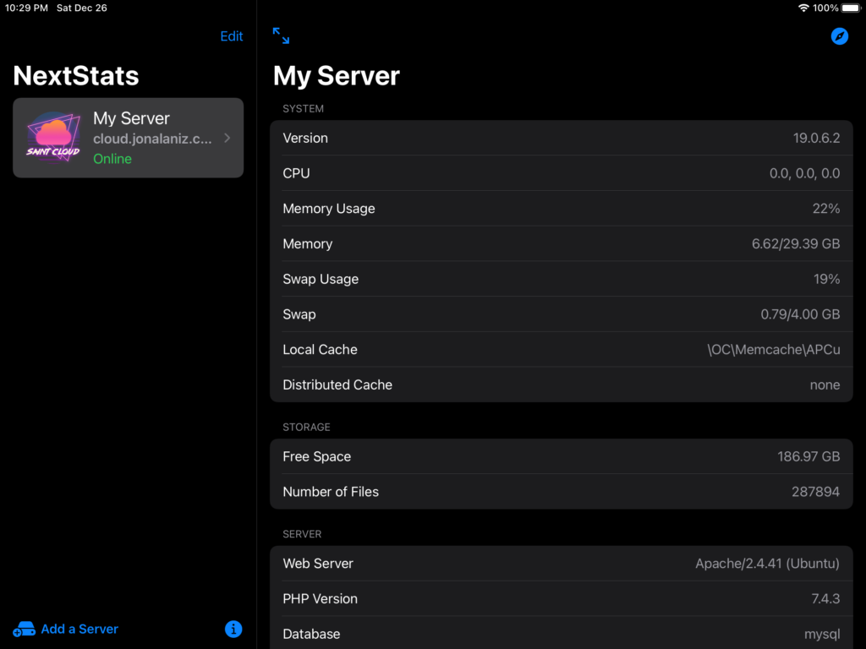
Task: Tap the database value mysql
Action: pyautogui.click(x=822, y=635)
